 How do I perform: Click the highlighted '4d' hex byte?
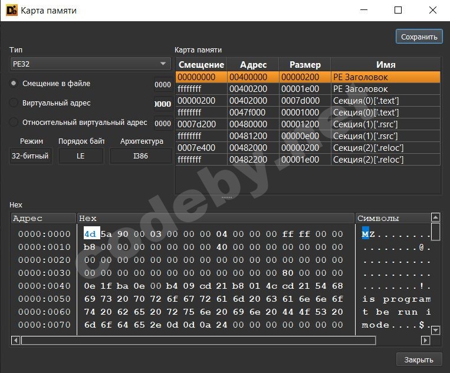pos(90,234)
